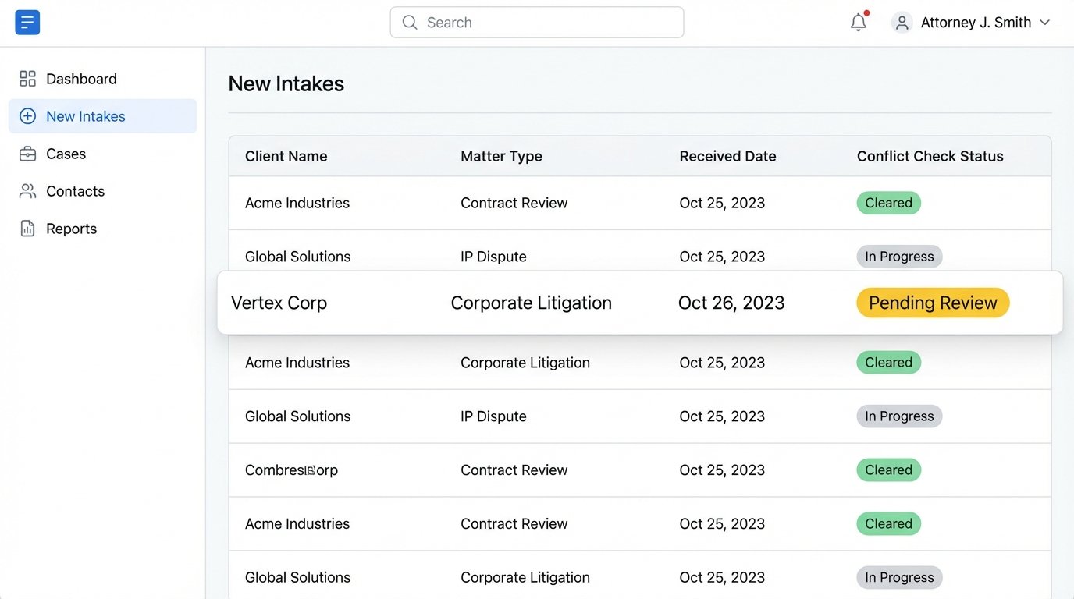
Task: Select the New Intakes plus icon
Action: pyautogui.click(x=27, y=115)
